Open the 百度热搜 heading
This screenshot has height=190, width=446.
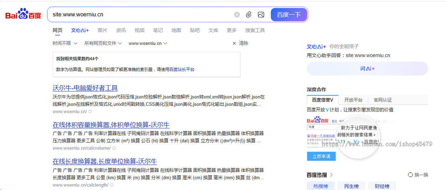point(320,175)
